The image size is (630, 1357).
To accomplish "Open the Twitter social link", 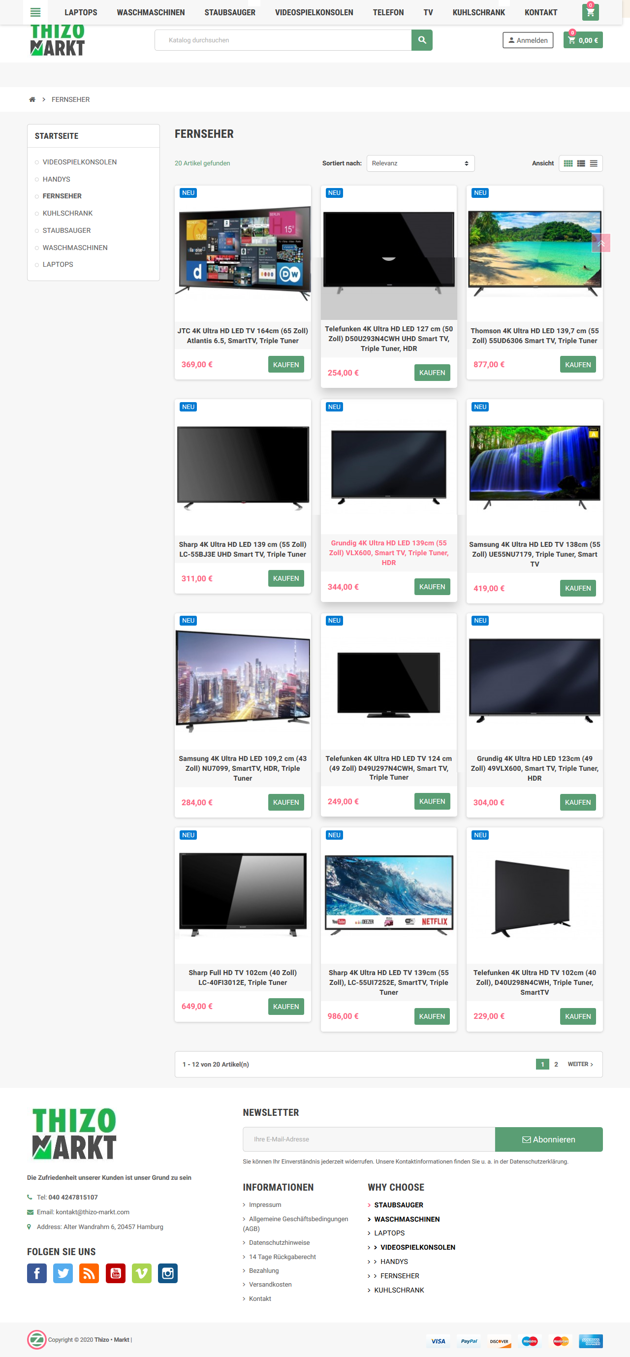I will pyautogui.click(x=63, y=1273).
